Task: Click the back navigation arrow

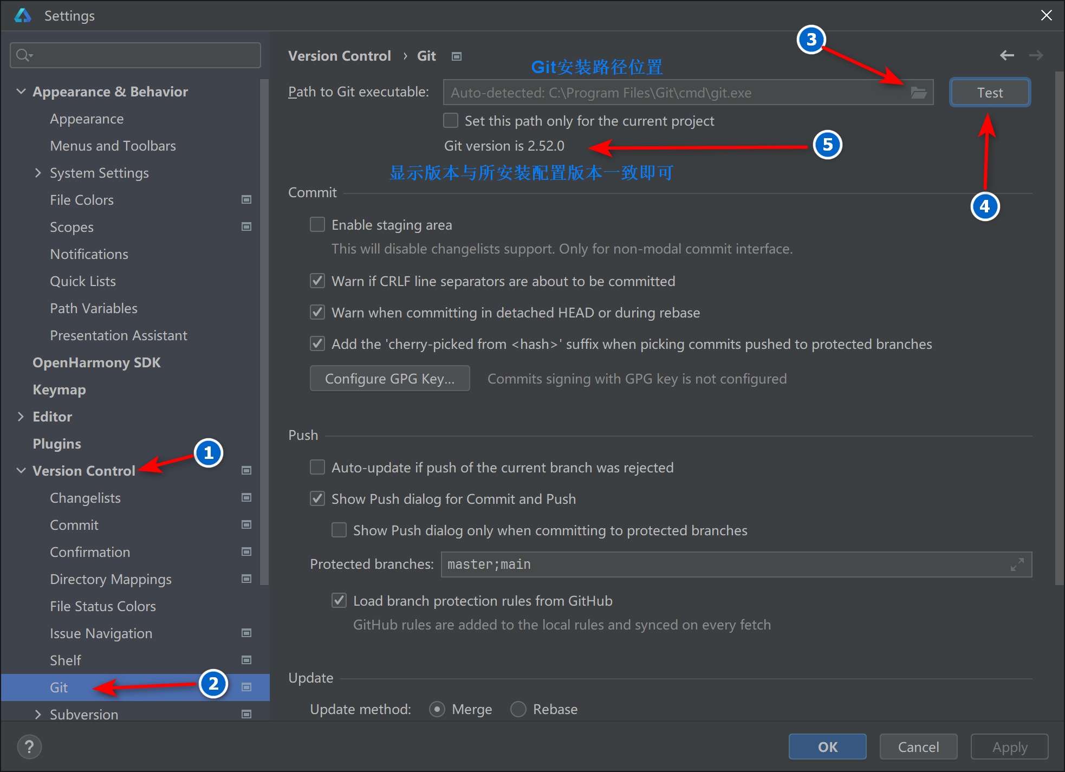Action: pyautogui.click(x=1007, y=55)
